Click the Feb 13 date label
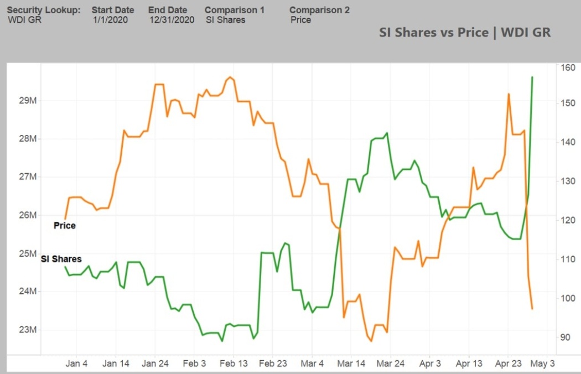Viewport: 581px width, 374px height. tap(234, 363)
